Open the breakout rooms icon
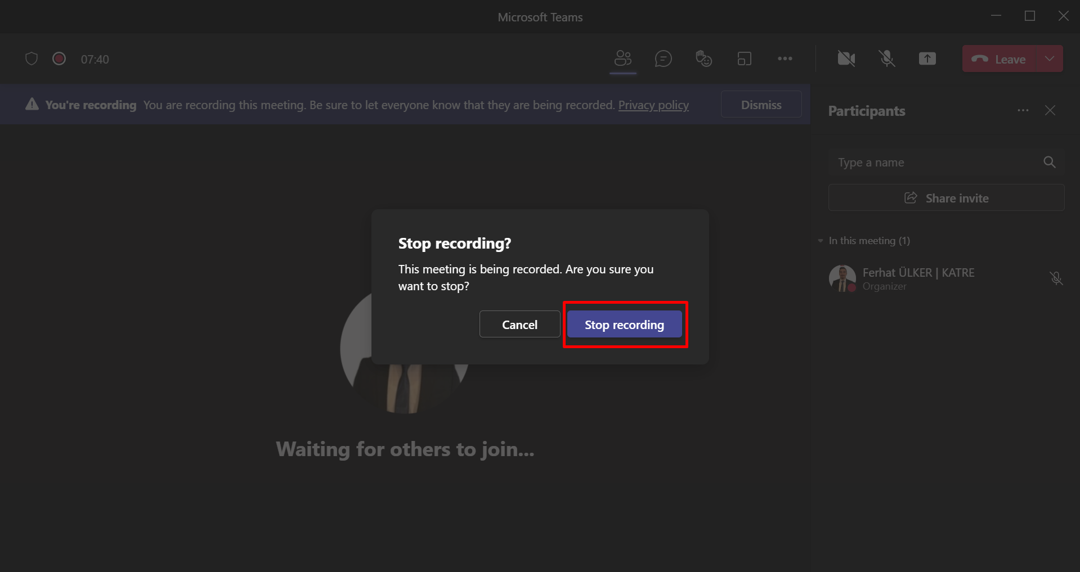The width and height of the screenshot is (1080, 572). pyautogui.click(x=744, y=58)
